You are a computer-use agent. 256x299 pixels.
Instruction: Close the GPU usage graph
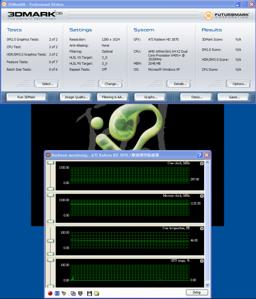[202, 261]
